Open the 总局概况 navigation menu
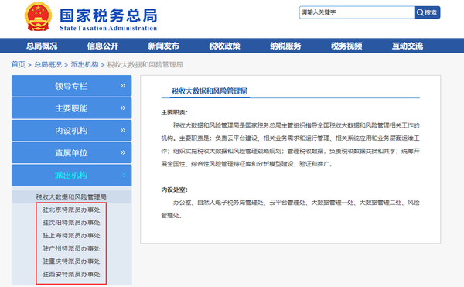The height and width of the screenshot is (287, 464). [42, 46]
